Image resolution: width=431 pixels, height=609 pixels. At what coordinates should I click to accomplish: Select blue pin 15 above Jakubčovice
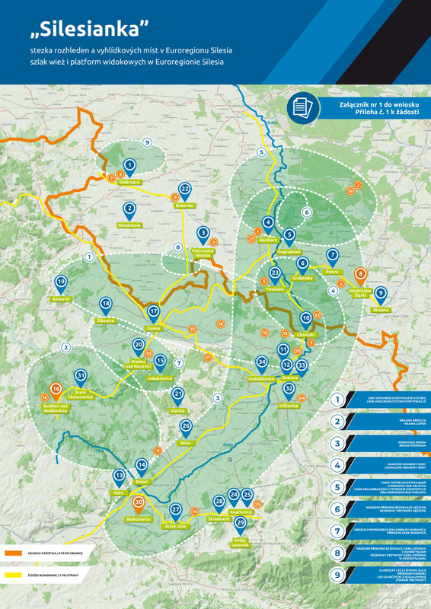[160, 363]
